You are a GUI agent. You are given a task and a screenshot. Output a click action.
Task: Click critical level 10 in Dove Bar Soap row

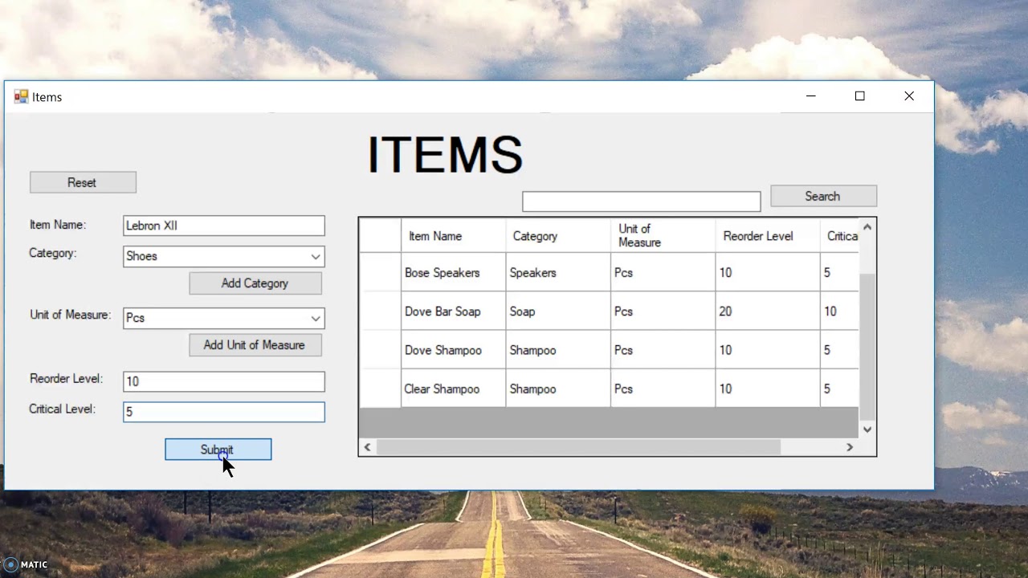click(x=839, y=311)
